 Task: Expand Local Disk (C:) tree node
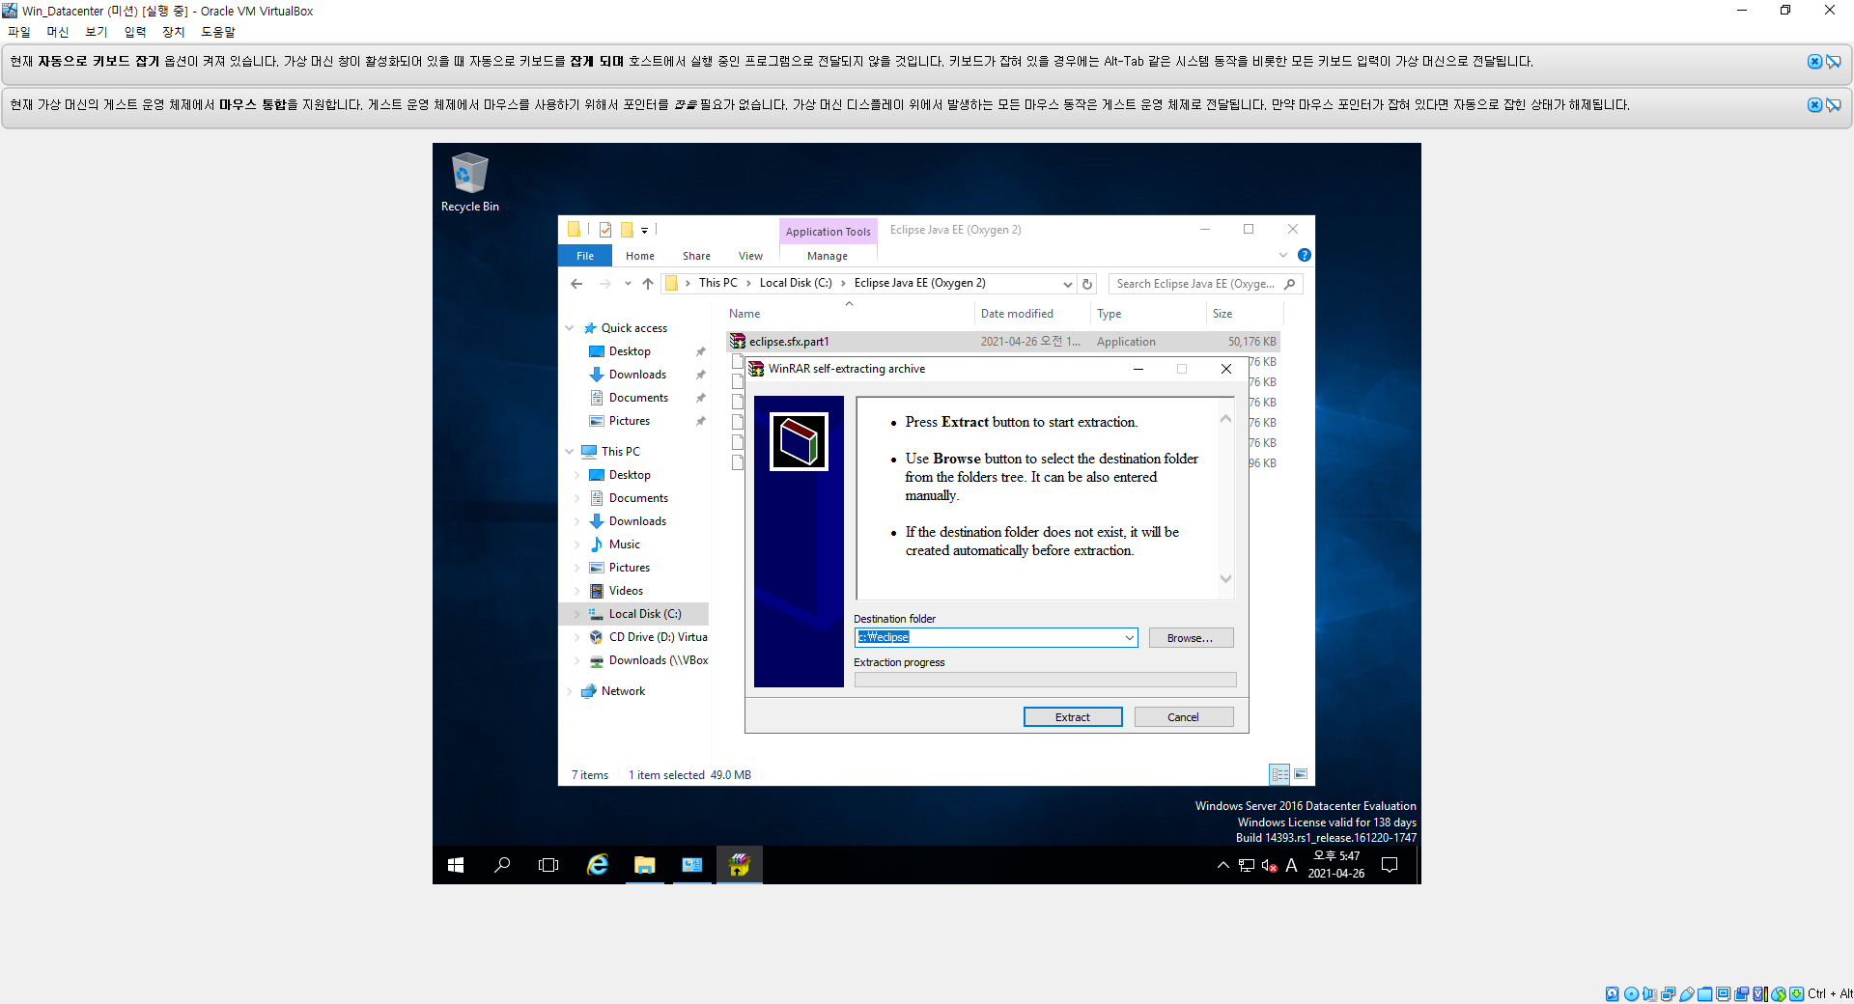click(x=577, y=614)
